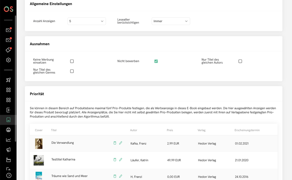Open the Anzahl Anzeigen dropdown

point(87,21)
